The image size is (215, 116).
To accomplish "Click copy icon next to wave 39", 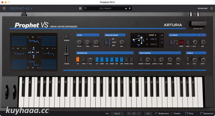I will pos(28,37).
